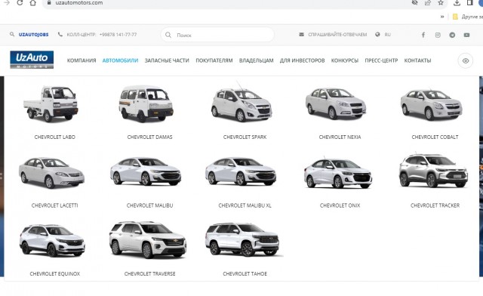
Task: Open the browser downloads icon
Action: coord(457,3)
